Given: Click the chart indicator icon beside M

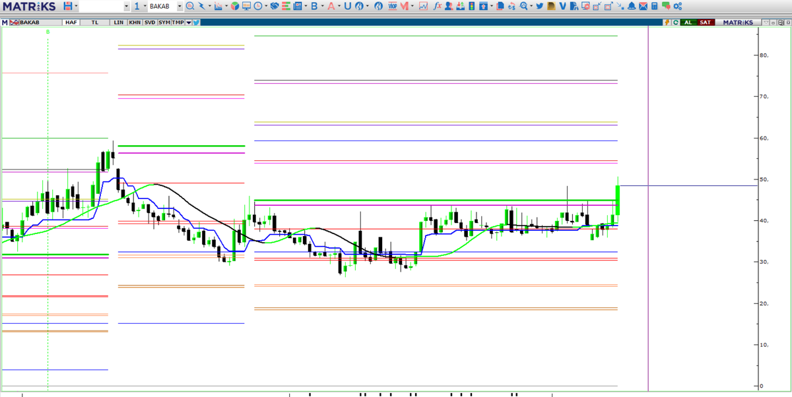Looking at the screenshot, I should [14, 22].
